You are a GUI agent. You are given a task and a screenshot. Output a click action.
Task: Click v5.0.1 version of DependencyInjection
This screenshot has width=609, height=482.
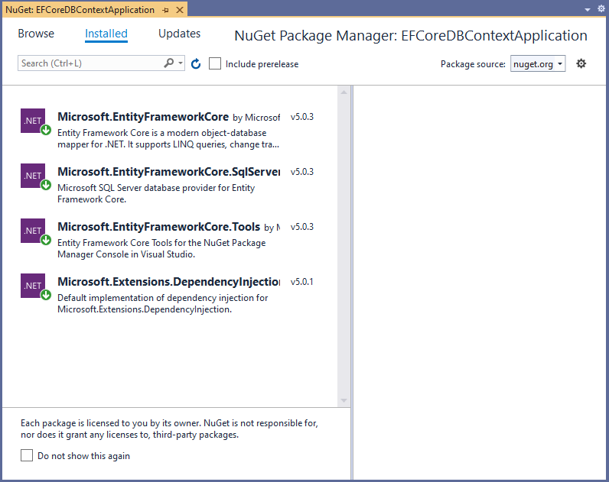(x=301, y=283)
